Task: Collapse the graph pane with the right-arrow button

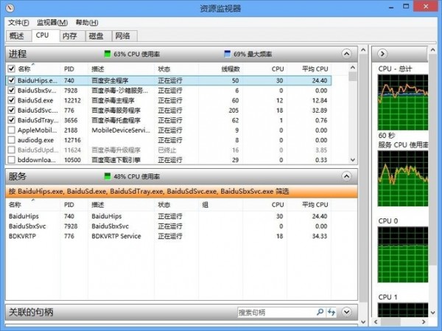Action: pos(382,54)
